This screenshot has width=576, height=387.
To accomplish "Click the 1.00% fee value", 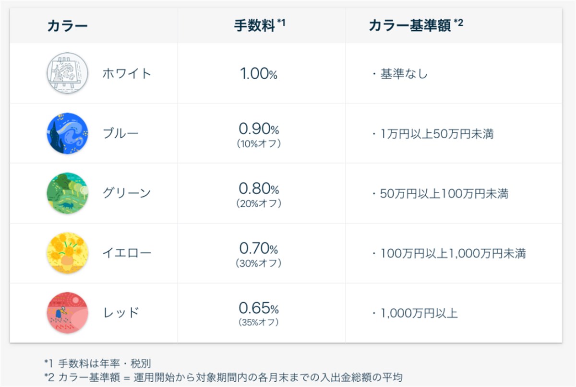I will point(259,74).
